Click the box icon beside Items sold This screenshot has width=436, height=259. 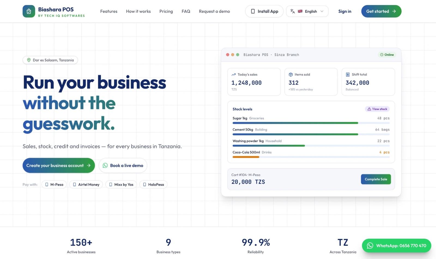tap(291, 74)
